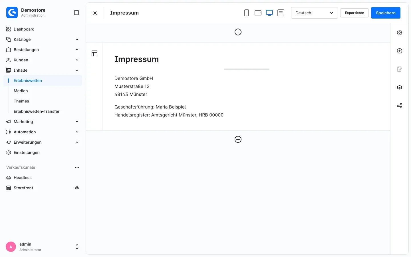Click the Storefront shop icon
This screenshot has height=257, width=411.
9,188
